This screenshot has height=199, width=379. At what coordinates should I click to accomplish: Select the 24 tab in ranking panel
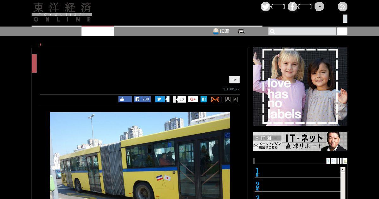[334, 161]
